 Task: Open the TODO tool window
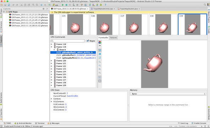[7, 123]
